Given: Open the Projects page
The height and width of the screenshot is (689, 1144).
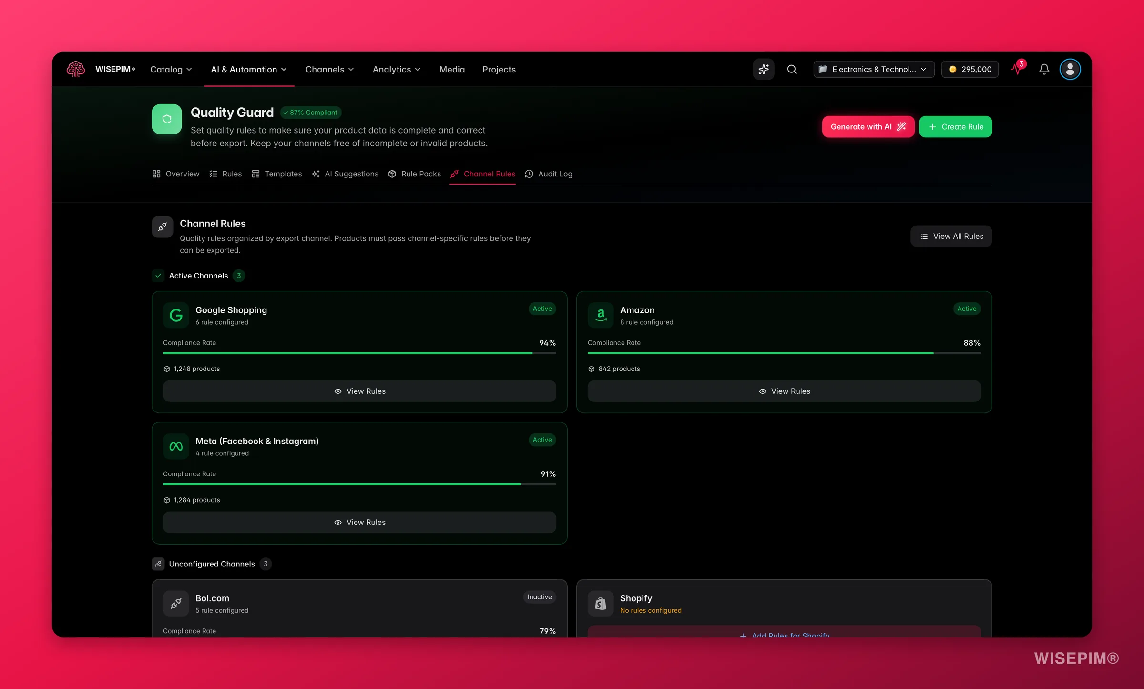Looking at the screenshot, I should (x=499, y=70).
